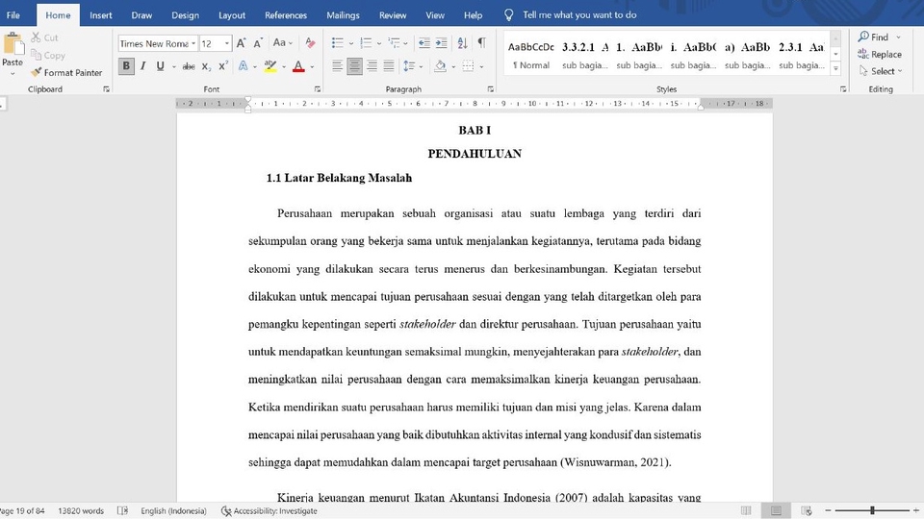Toggle Underline formatting
This screenshot has width=924, height=519.
click(161, 66)
